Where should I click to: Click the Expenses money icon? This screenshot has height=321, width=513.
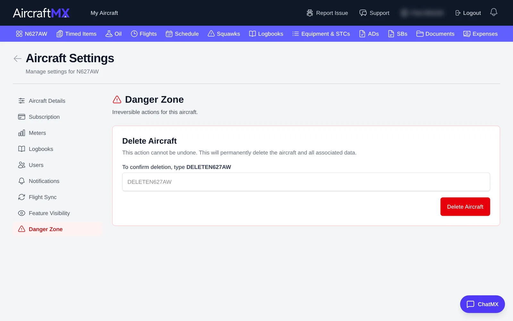467,34
